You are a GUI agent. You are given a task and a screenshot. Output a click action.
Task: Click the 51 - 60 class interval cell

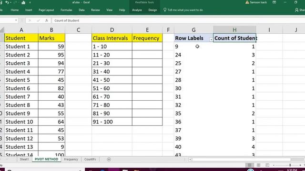click(112, 88)
